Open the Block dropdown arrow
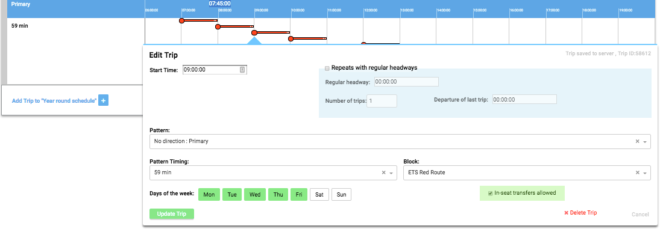660x229 pixels. 645,173
